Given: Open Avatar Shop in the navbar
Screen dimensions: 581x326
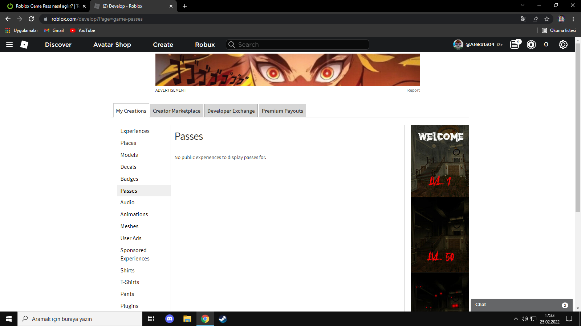Looking at the screenshot, I should [112, 45].
